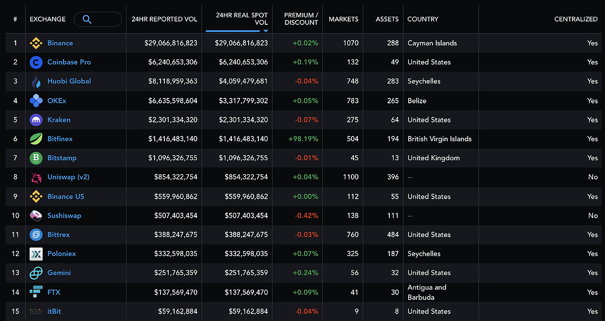This screenshot has width=605, height=321.
Task: Click the Bitstamp green logo icon
Action: [36, 158]
